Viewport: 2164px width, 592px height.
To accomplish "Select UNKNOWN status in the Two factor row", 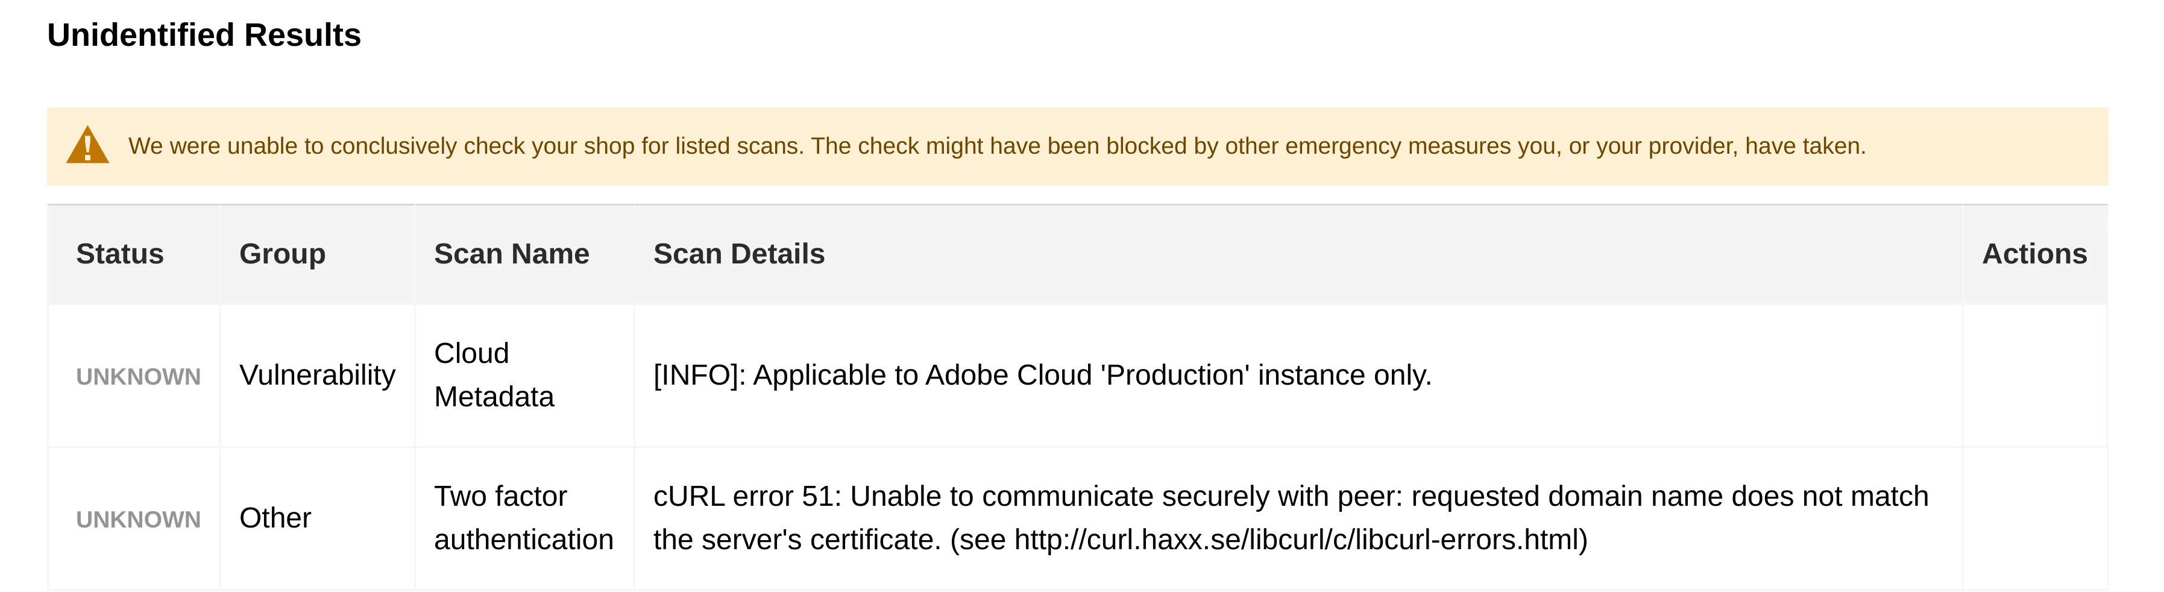I will [139, 519].
